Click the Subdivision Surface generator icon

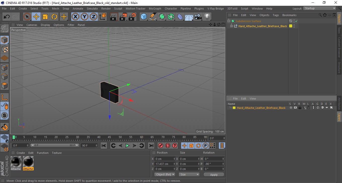pos(162,17)
